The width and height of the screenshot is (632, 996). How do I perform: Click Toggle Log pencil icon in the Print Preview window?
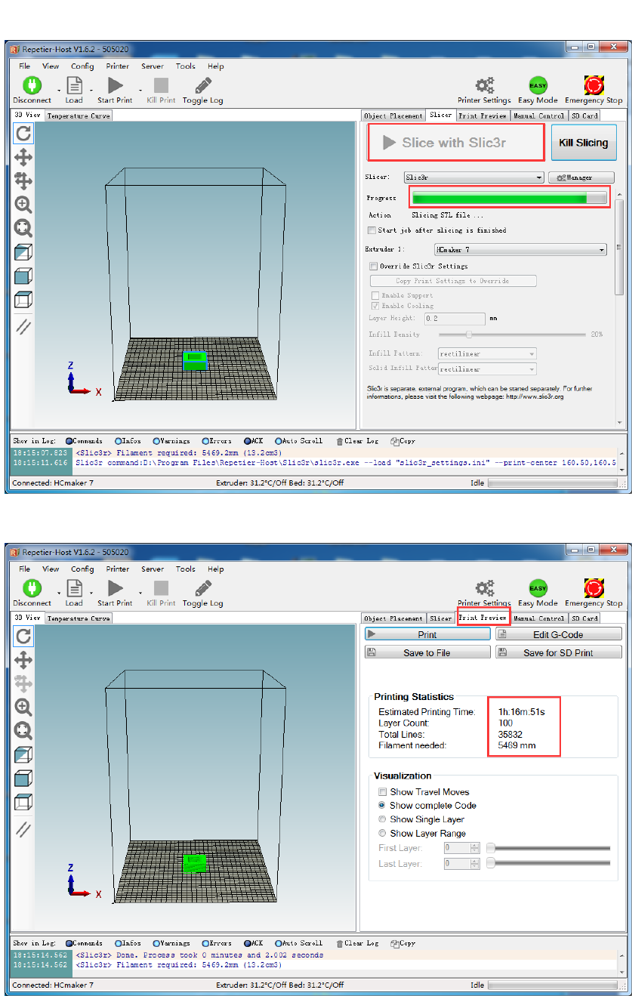202,587
